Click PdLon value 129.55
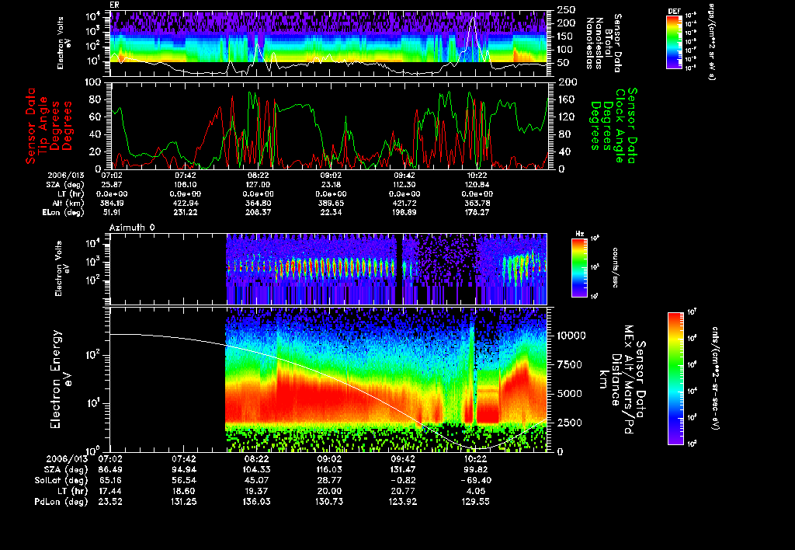The width and height of the screenshot is (795, 550). pyautogui.click(x=476, y=502)
